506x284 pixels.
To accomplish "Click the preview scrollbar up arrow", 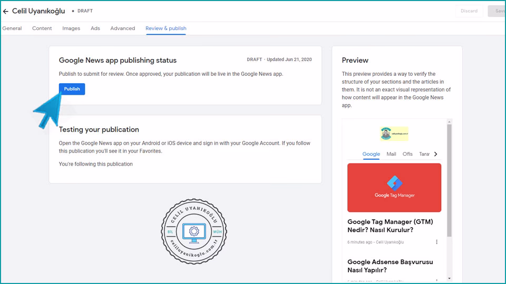I will click(449, 123).
